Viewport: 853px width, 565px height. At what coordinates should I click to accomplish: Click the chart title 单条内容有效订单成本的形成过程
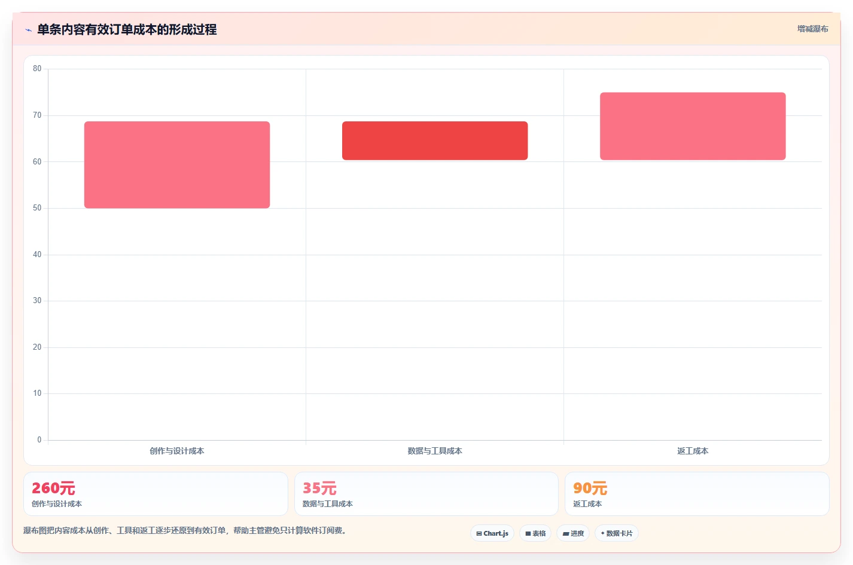[127, 29]
